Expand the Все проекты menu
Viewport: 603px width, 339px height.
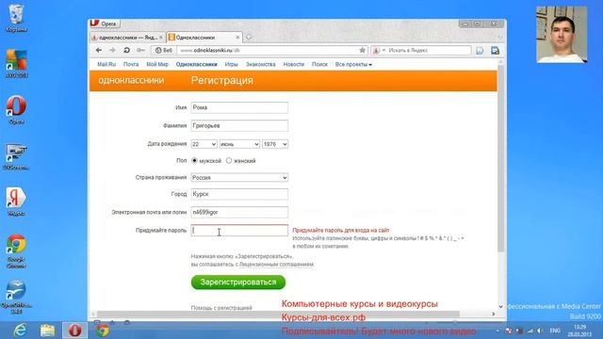[x=353, y=65]
